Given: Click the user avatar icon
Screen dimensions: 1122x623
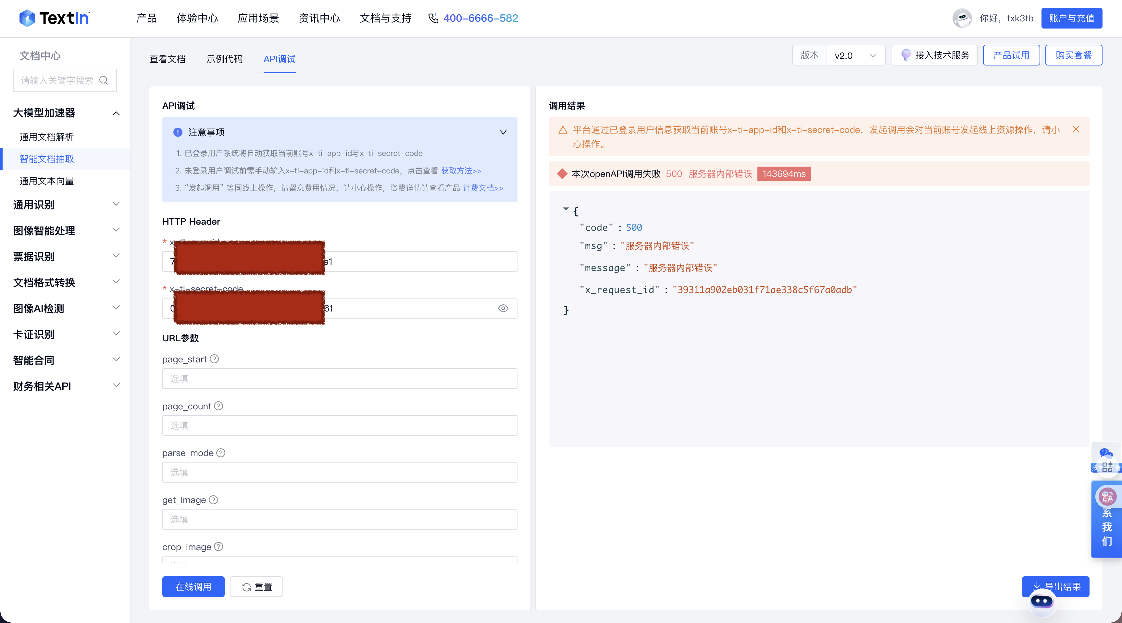Looking at the screenshot, I should coord(962,18).
